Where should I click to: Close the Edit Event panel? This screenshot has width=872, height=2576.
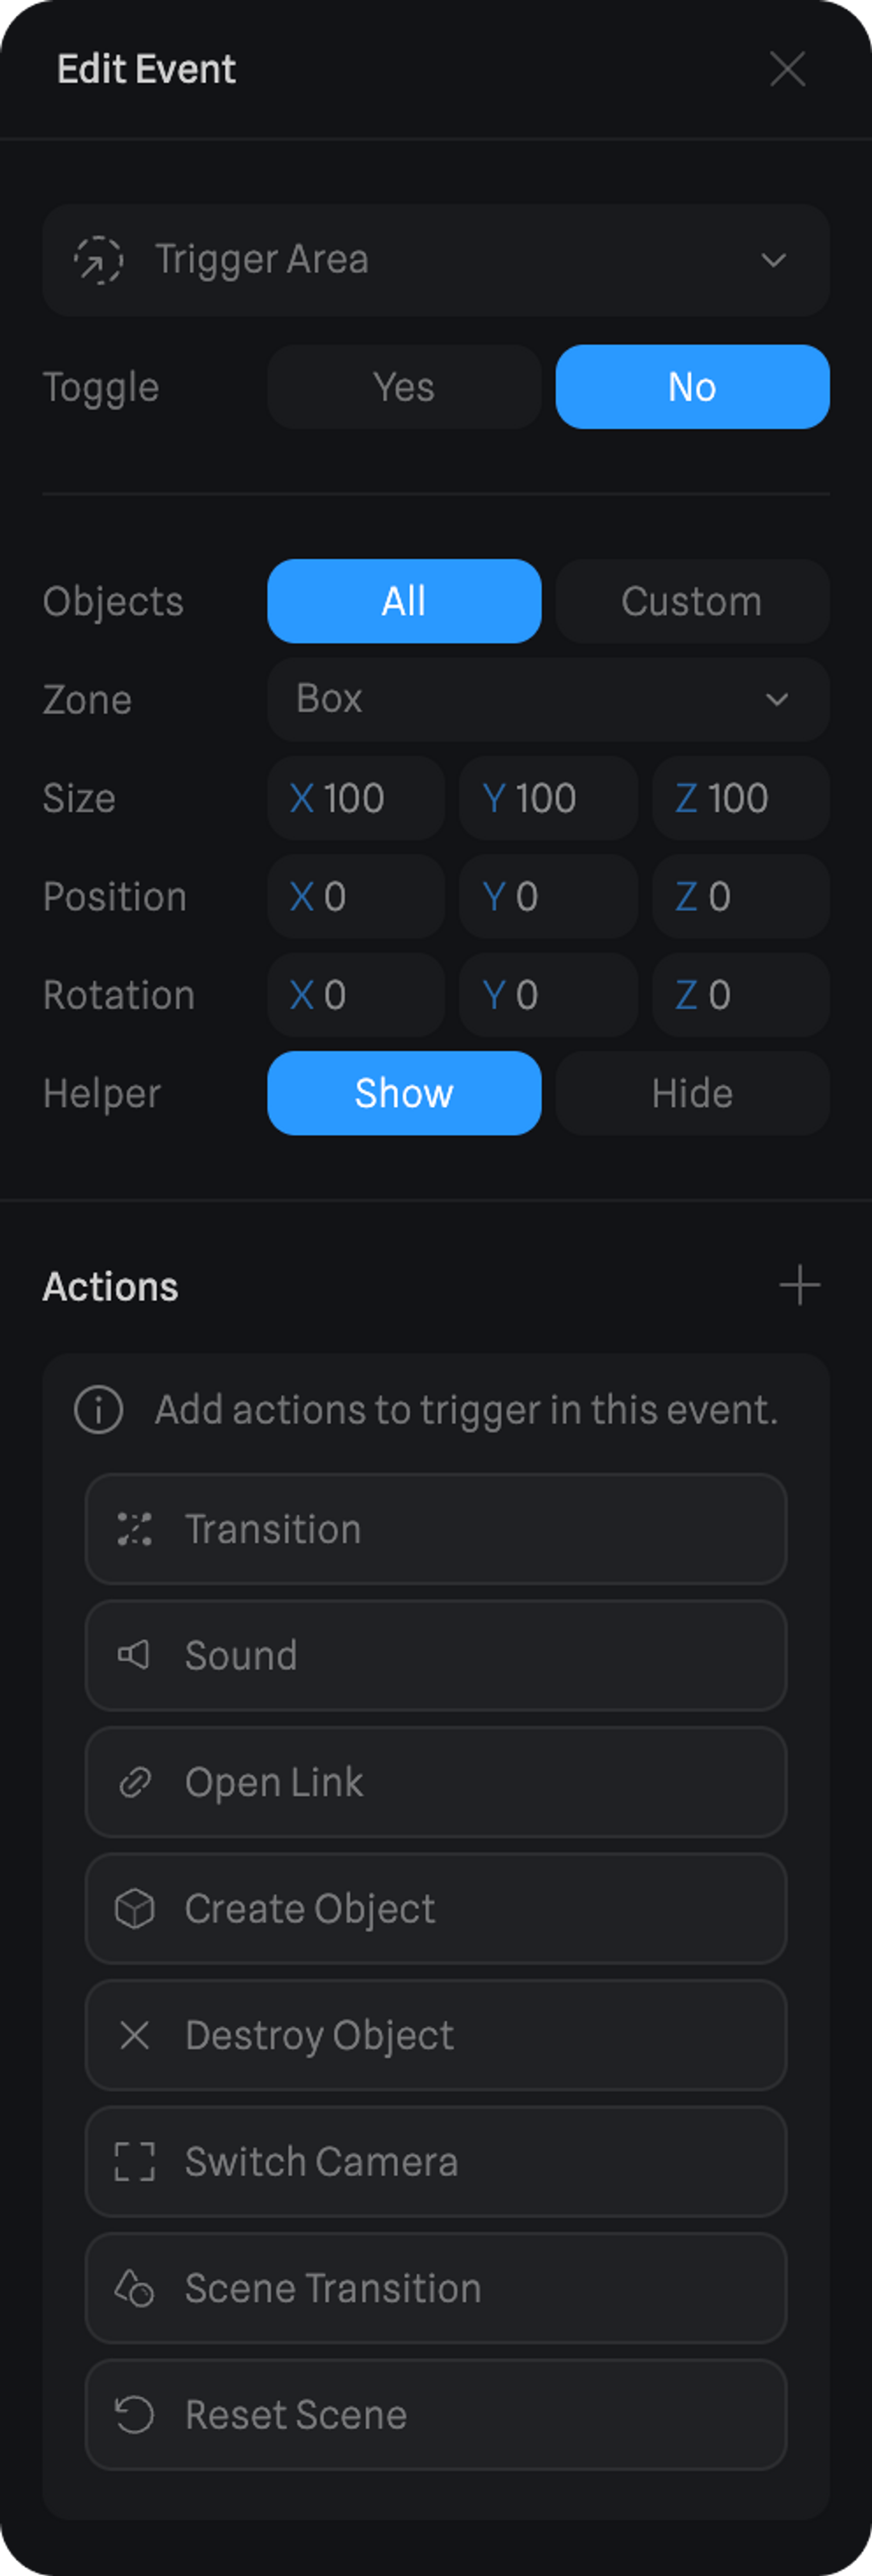click(x=787, y=69)
